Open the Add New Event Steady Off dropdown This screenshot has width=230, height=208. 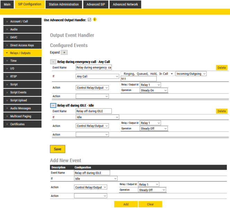coord(152,190)
